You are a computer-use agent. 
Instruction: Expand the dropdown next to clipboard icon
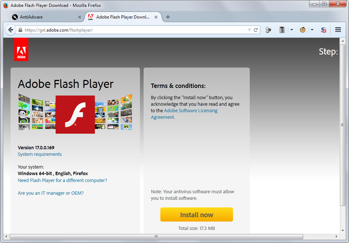[292, 29]
